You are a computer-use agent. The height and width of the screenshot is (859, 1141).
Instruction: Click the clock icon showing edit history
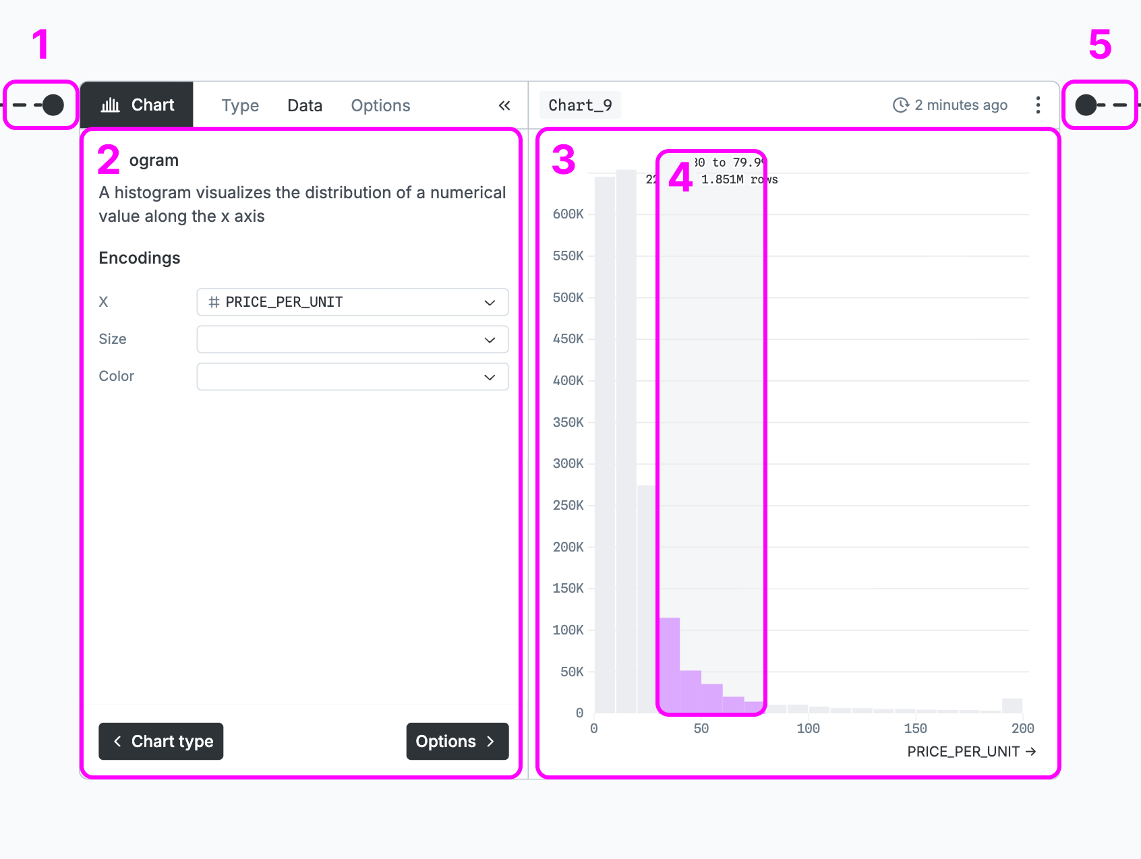coord(900,105)
